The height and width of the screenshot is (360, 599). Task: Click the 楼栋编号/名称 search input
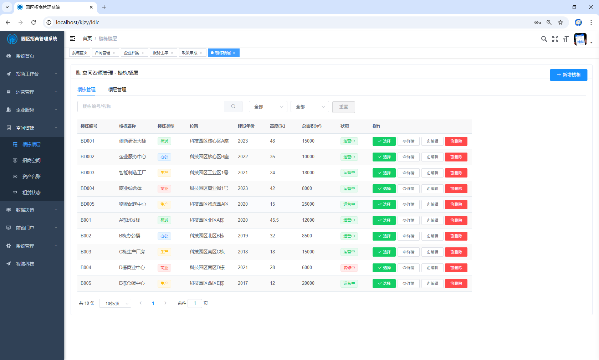pos(150,107)
